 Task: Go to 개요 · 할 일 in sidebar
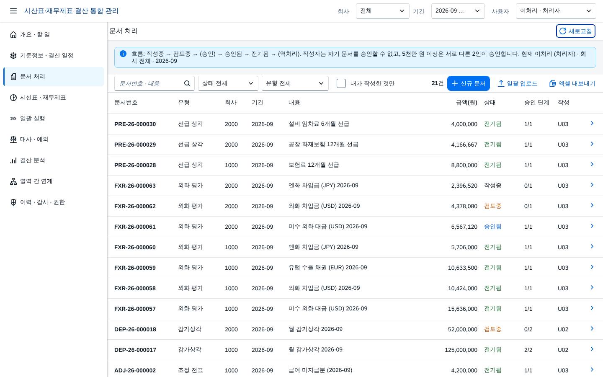pos(54,35)
